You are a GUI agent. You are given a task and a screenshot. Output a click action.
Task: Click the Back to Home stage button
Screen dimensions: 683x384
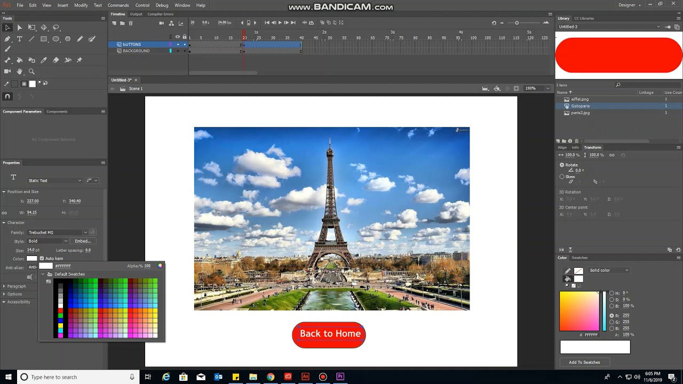329,334
